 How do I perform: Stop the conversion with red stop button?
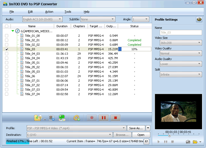tap(115, 118)
